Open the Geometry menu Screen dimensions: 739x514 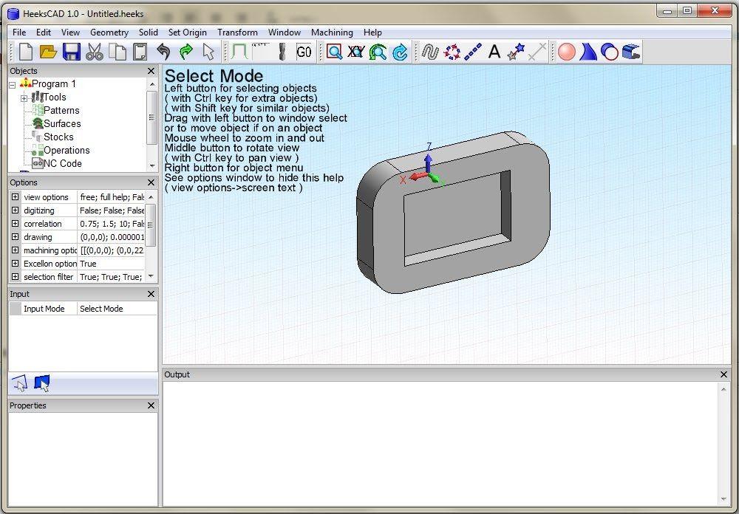pos(109,32)
